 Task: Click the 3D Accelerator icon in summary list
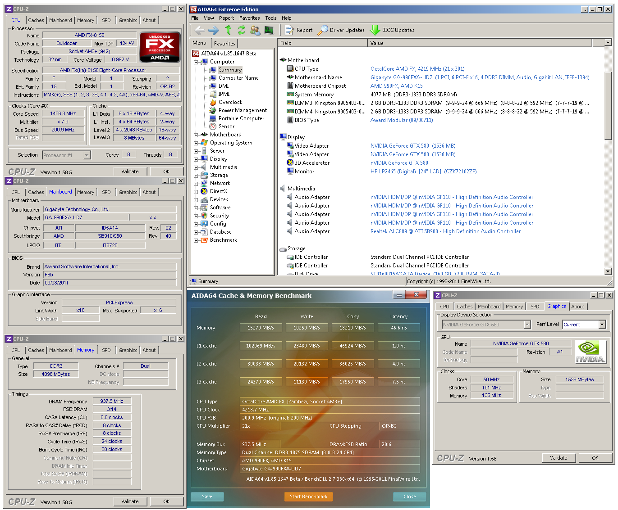[290, 162]
